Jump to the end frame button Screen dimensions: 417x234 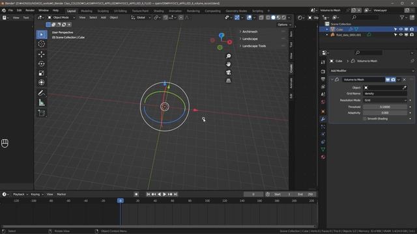[x=175, y=194]
